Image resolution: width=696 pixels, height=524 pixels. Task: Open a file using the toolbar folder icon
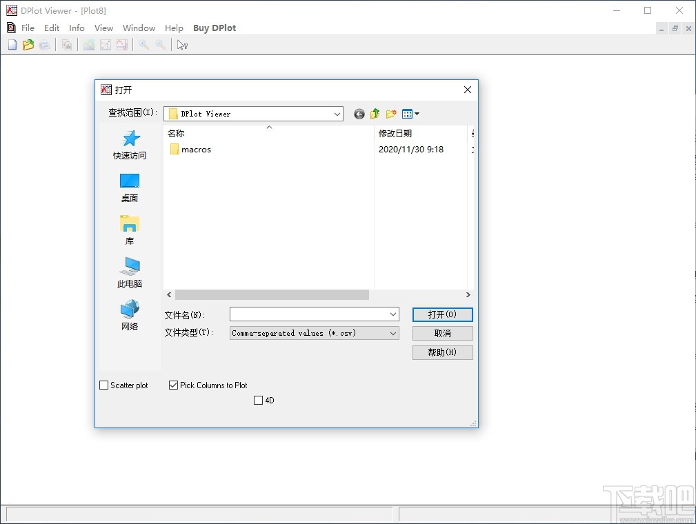coord(28,44)
